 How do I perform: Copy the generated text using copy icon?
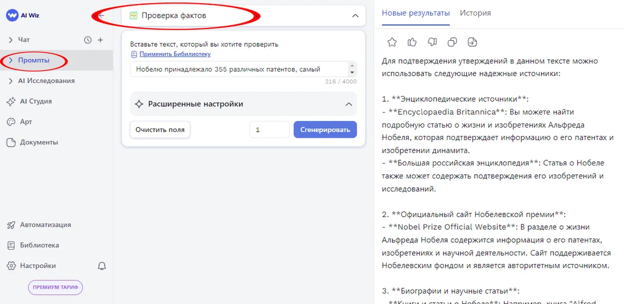(x=452, y=42)
